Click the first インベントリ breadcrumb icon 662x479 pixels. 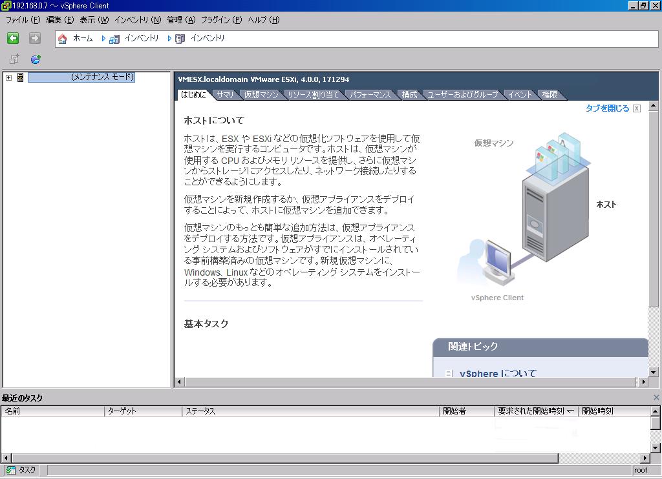[x=114, y=39]
